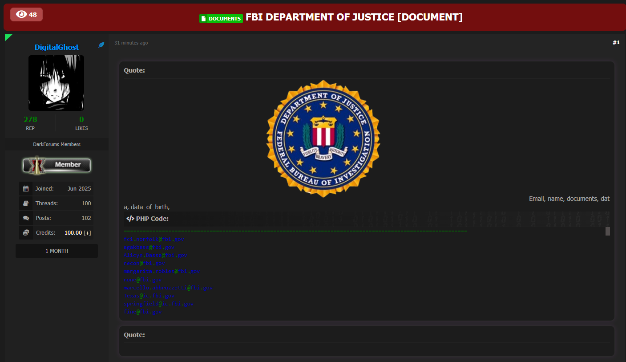Screen dimensions: 626x362
Task: Click the #1 post number link
Action: [x=616, y=42]
